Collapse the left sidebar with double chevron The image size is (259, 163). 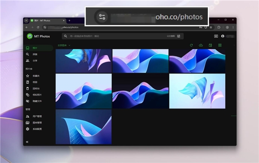(x=27, y=142)
